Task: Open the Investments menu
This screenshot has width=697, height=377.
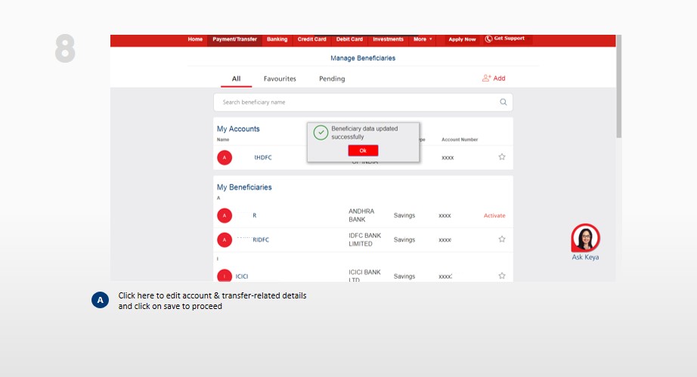Action: (388, 39)
